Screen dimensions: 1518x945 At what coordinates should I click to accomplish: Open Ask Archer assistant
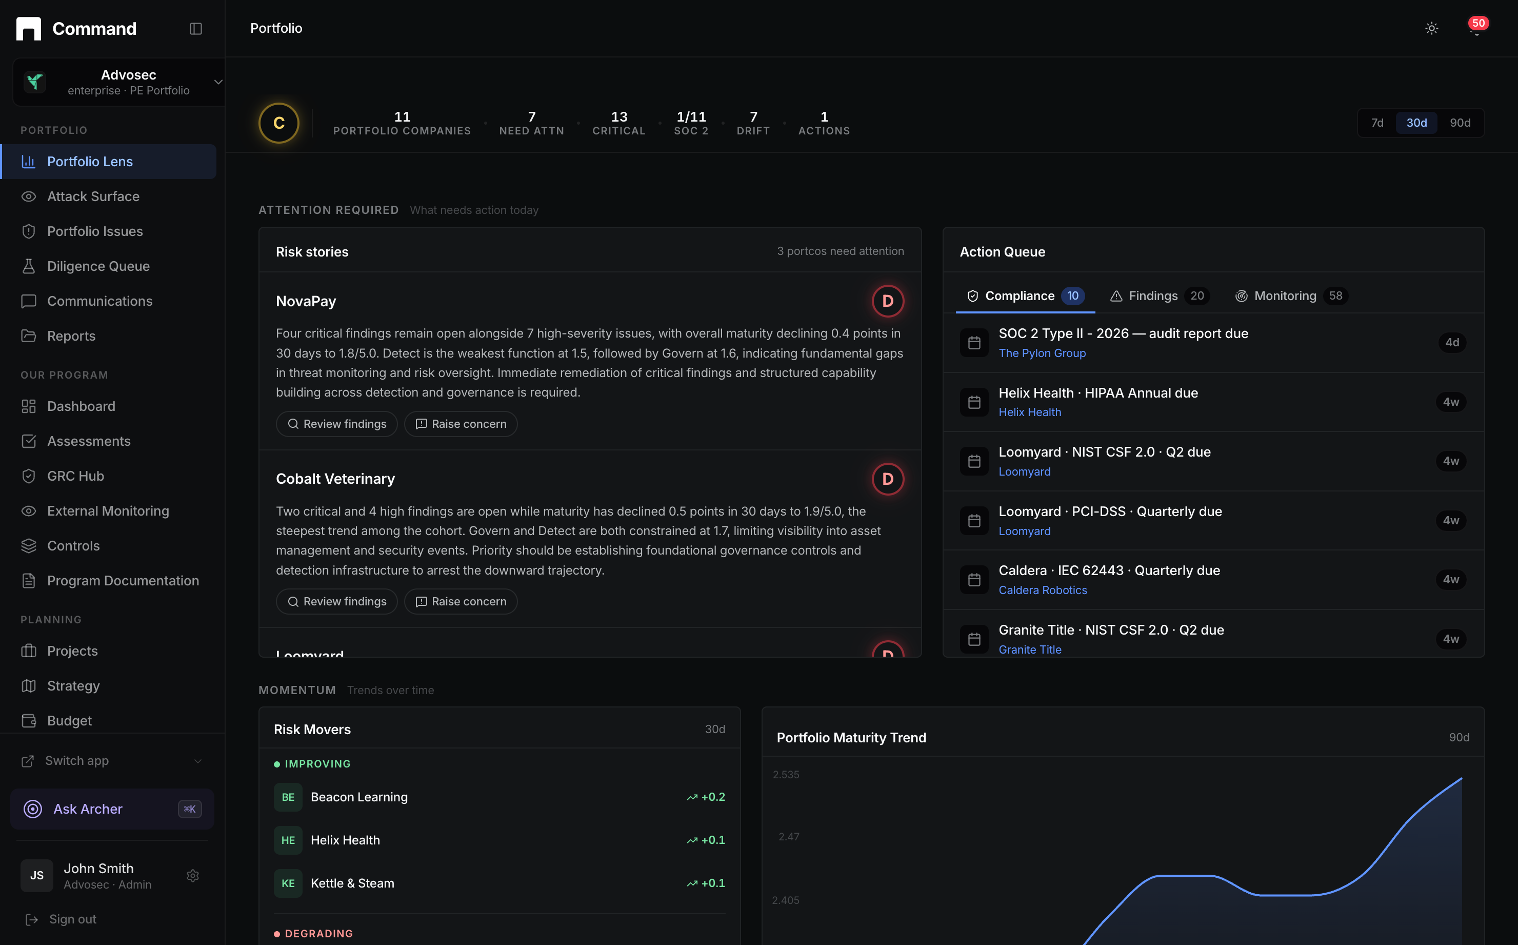coord(112,810)
